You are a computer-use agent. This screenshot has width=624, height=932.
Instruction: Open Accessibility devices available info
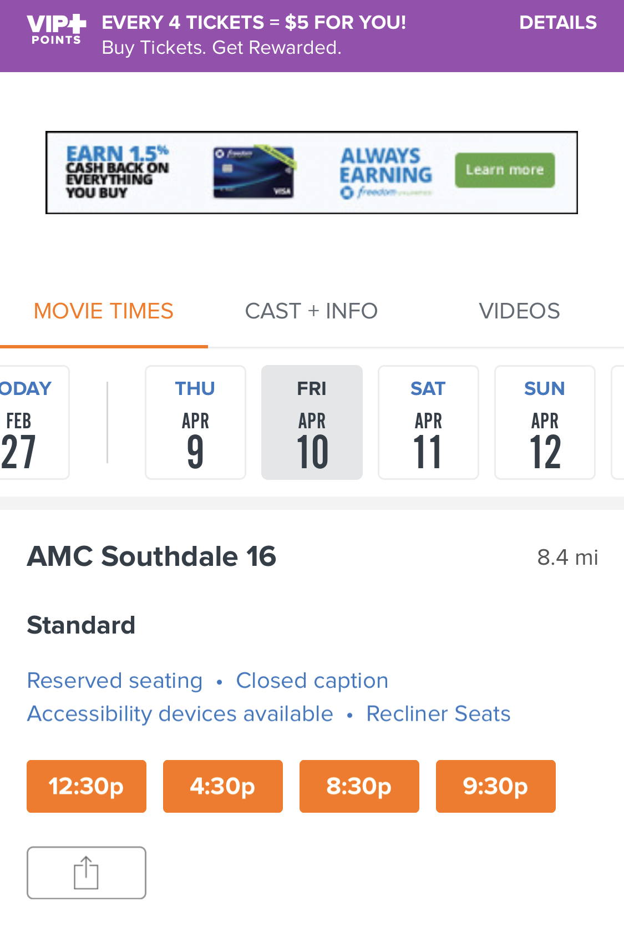[x=180, y=714]
